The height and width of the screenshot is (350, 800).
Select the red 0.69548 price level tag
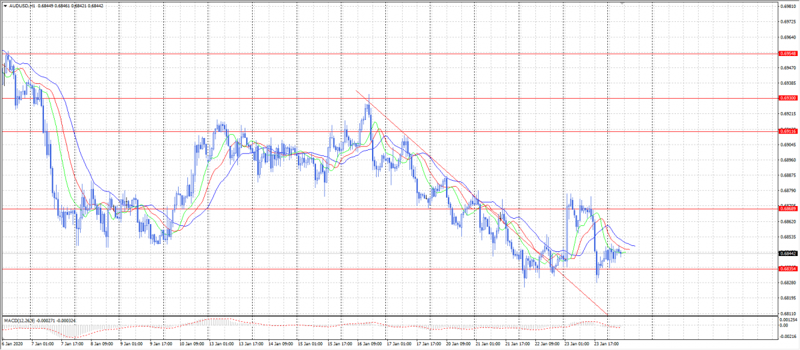(x=787, y=53)
